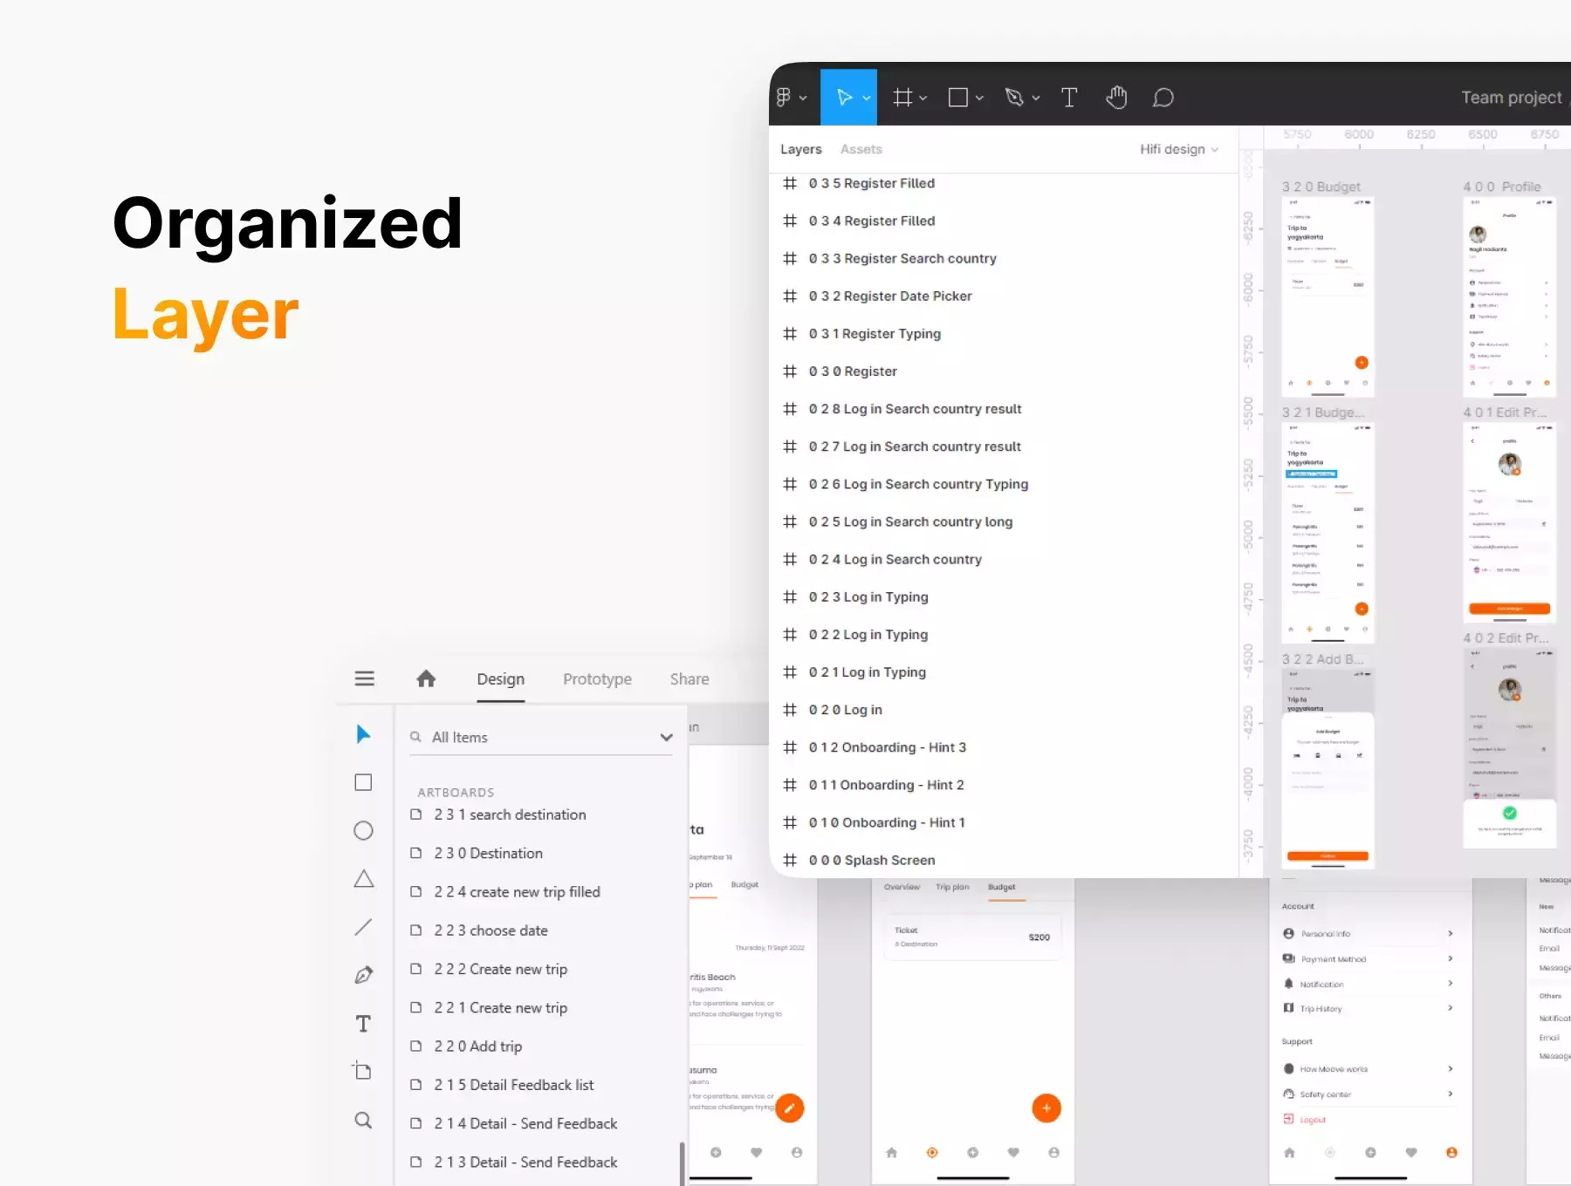
Task: Select the Frame tool in Figma toolbar
Action: tap(902, 97)
